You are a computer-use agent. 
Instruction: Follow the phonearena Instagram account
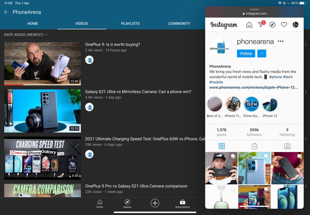click(x=246, y=54)
